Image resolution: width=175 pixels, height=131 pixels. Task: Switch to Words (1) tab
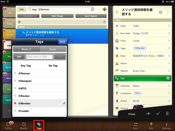(26, 49)
